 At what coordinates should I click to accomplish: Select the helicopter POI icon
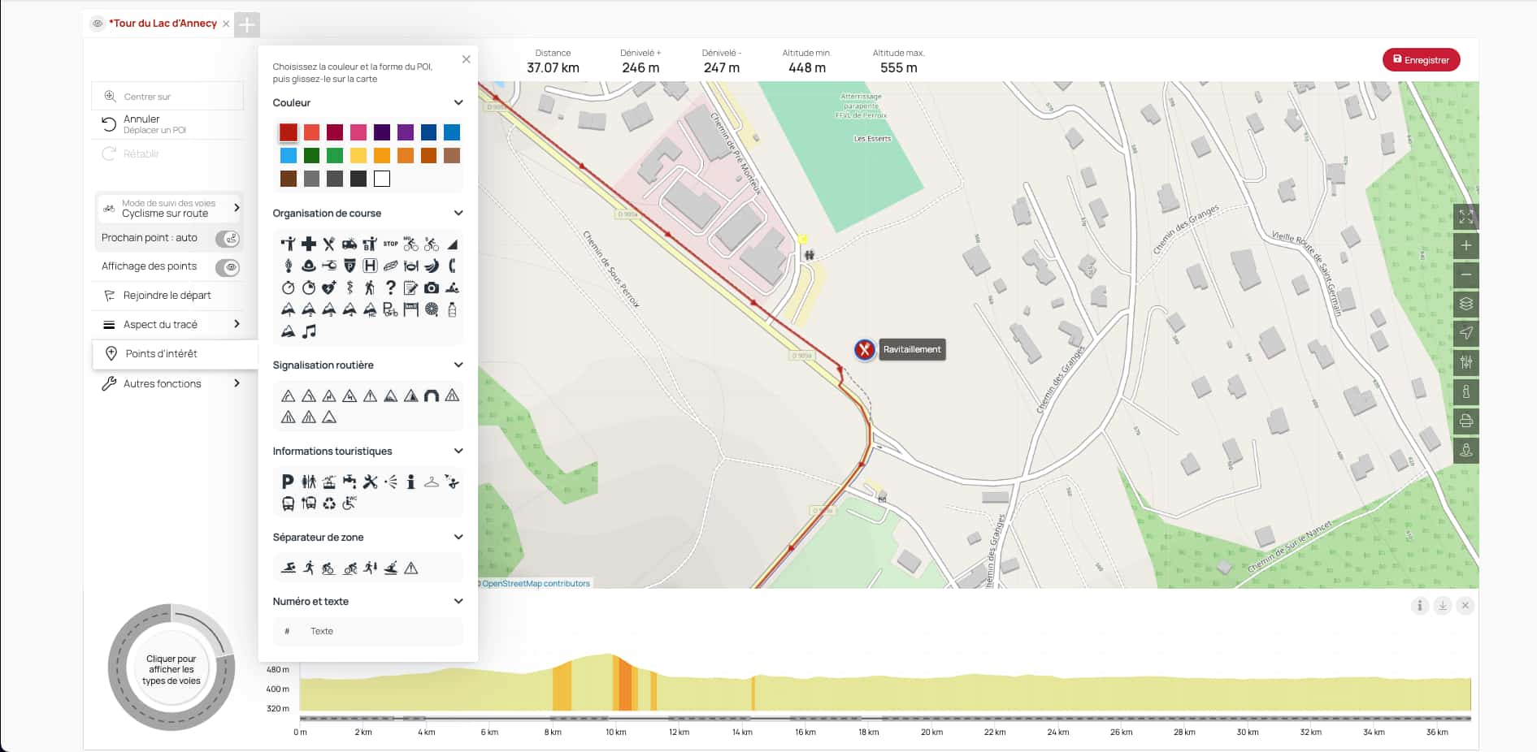pos(329,266)
